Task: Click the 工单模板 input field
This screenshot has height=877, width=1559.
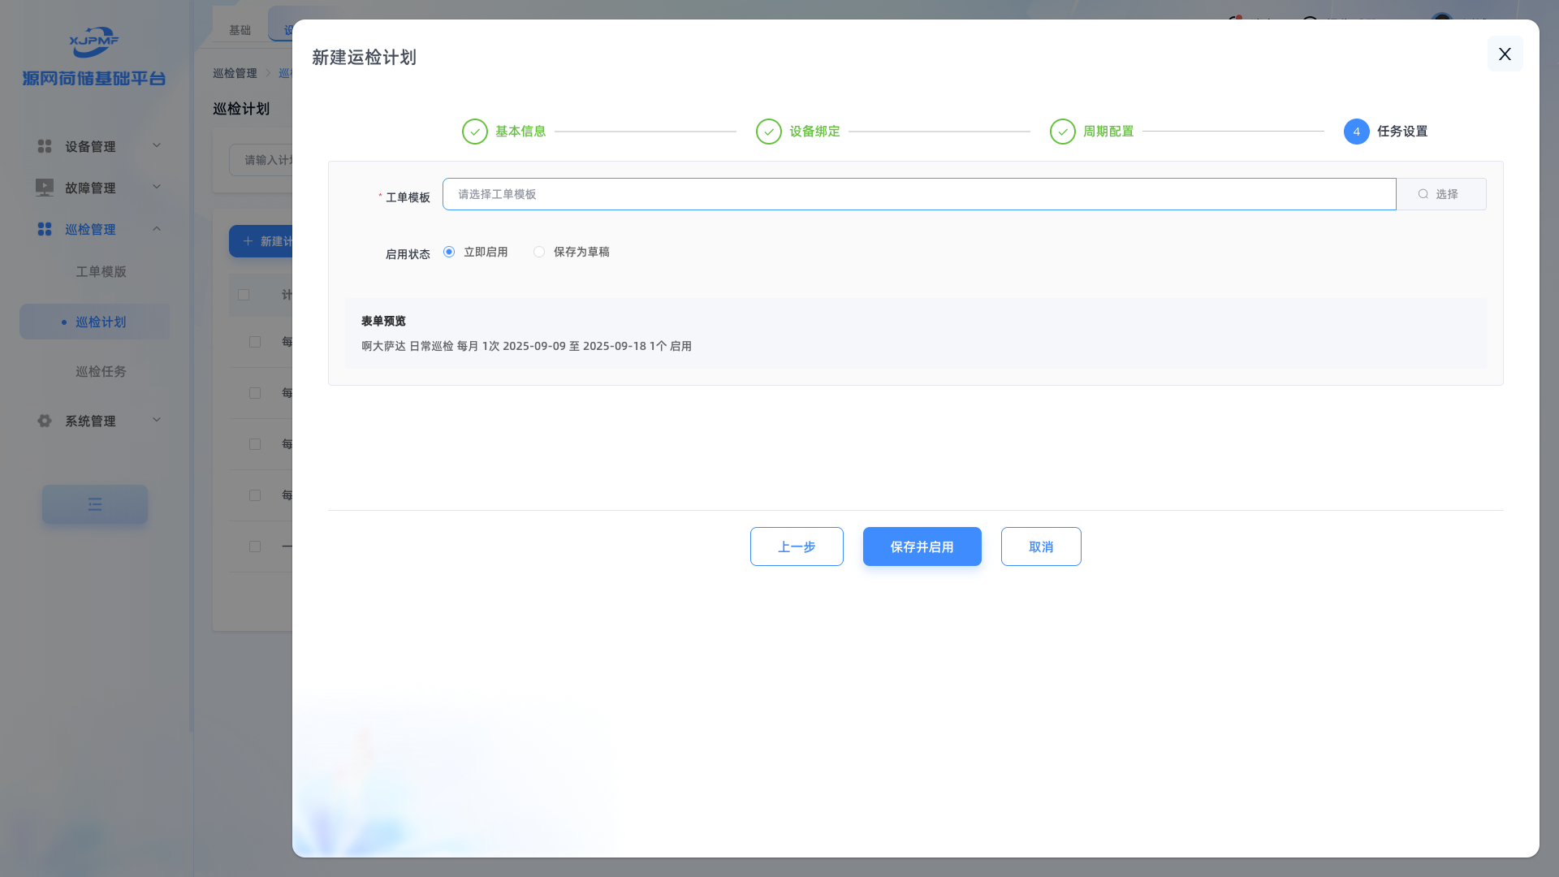Action: [x=918, y=194]
